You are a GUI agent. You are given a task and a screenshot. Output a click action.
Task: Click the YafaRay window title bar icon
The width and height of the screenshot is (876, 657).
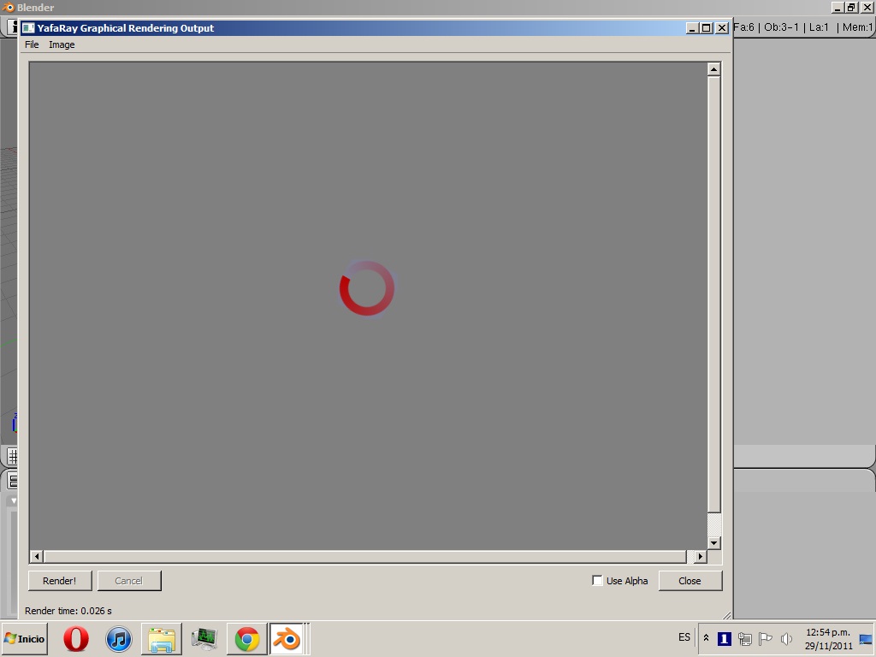pyautogui.click(x=28, y=28)
